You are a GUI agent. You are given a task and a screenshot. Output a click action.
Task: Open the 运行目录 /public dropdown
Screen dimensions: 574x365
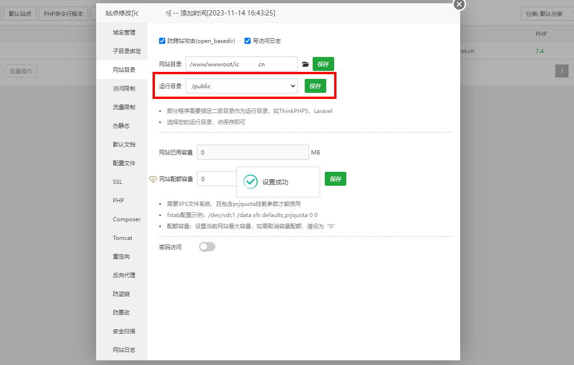point(241,86)
